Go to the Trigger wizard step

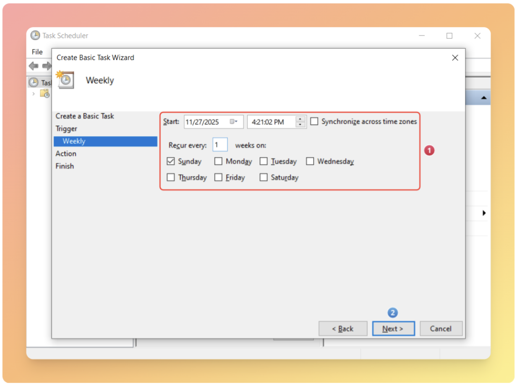[67, 129]
